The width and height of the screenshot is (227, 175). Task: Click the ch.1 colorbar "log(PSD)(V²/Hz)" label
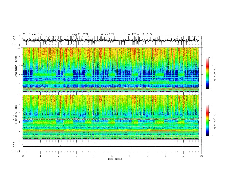[x=214, y=75]
